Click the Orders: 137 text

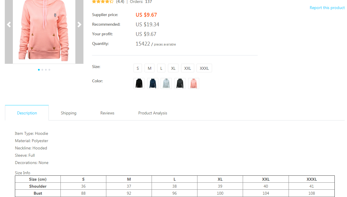(x=141, y=2)
